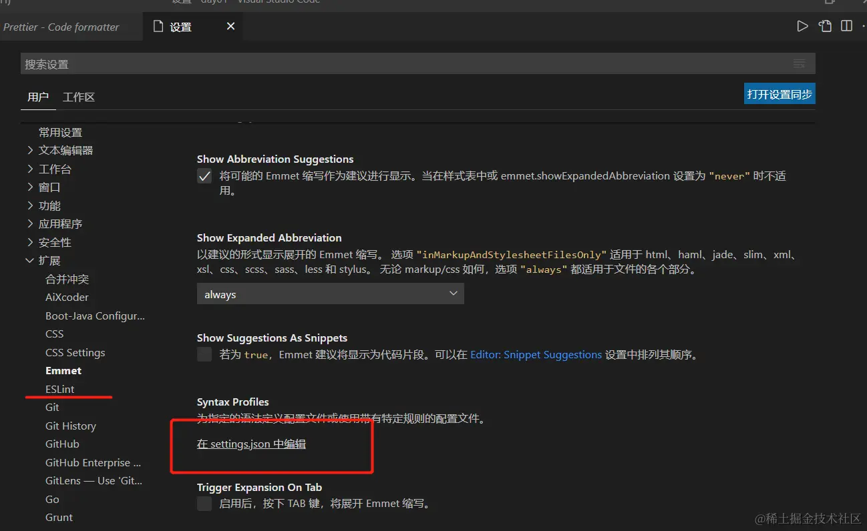Open Go extension settings

point(52,500)
